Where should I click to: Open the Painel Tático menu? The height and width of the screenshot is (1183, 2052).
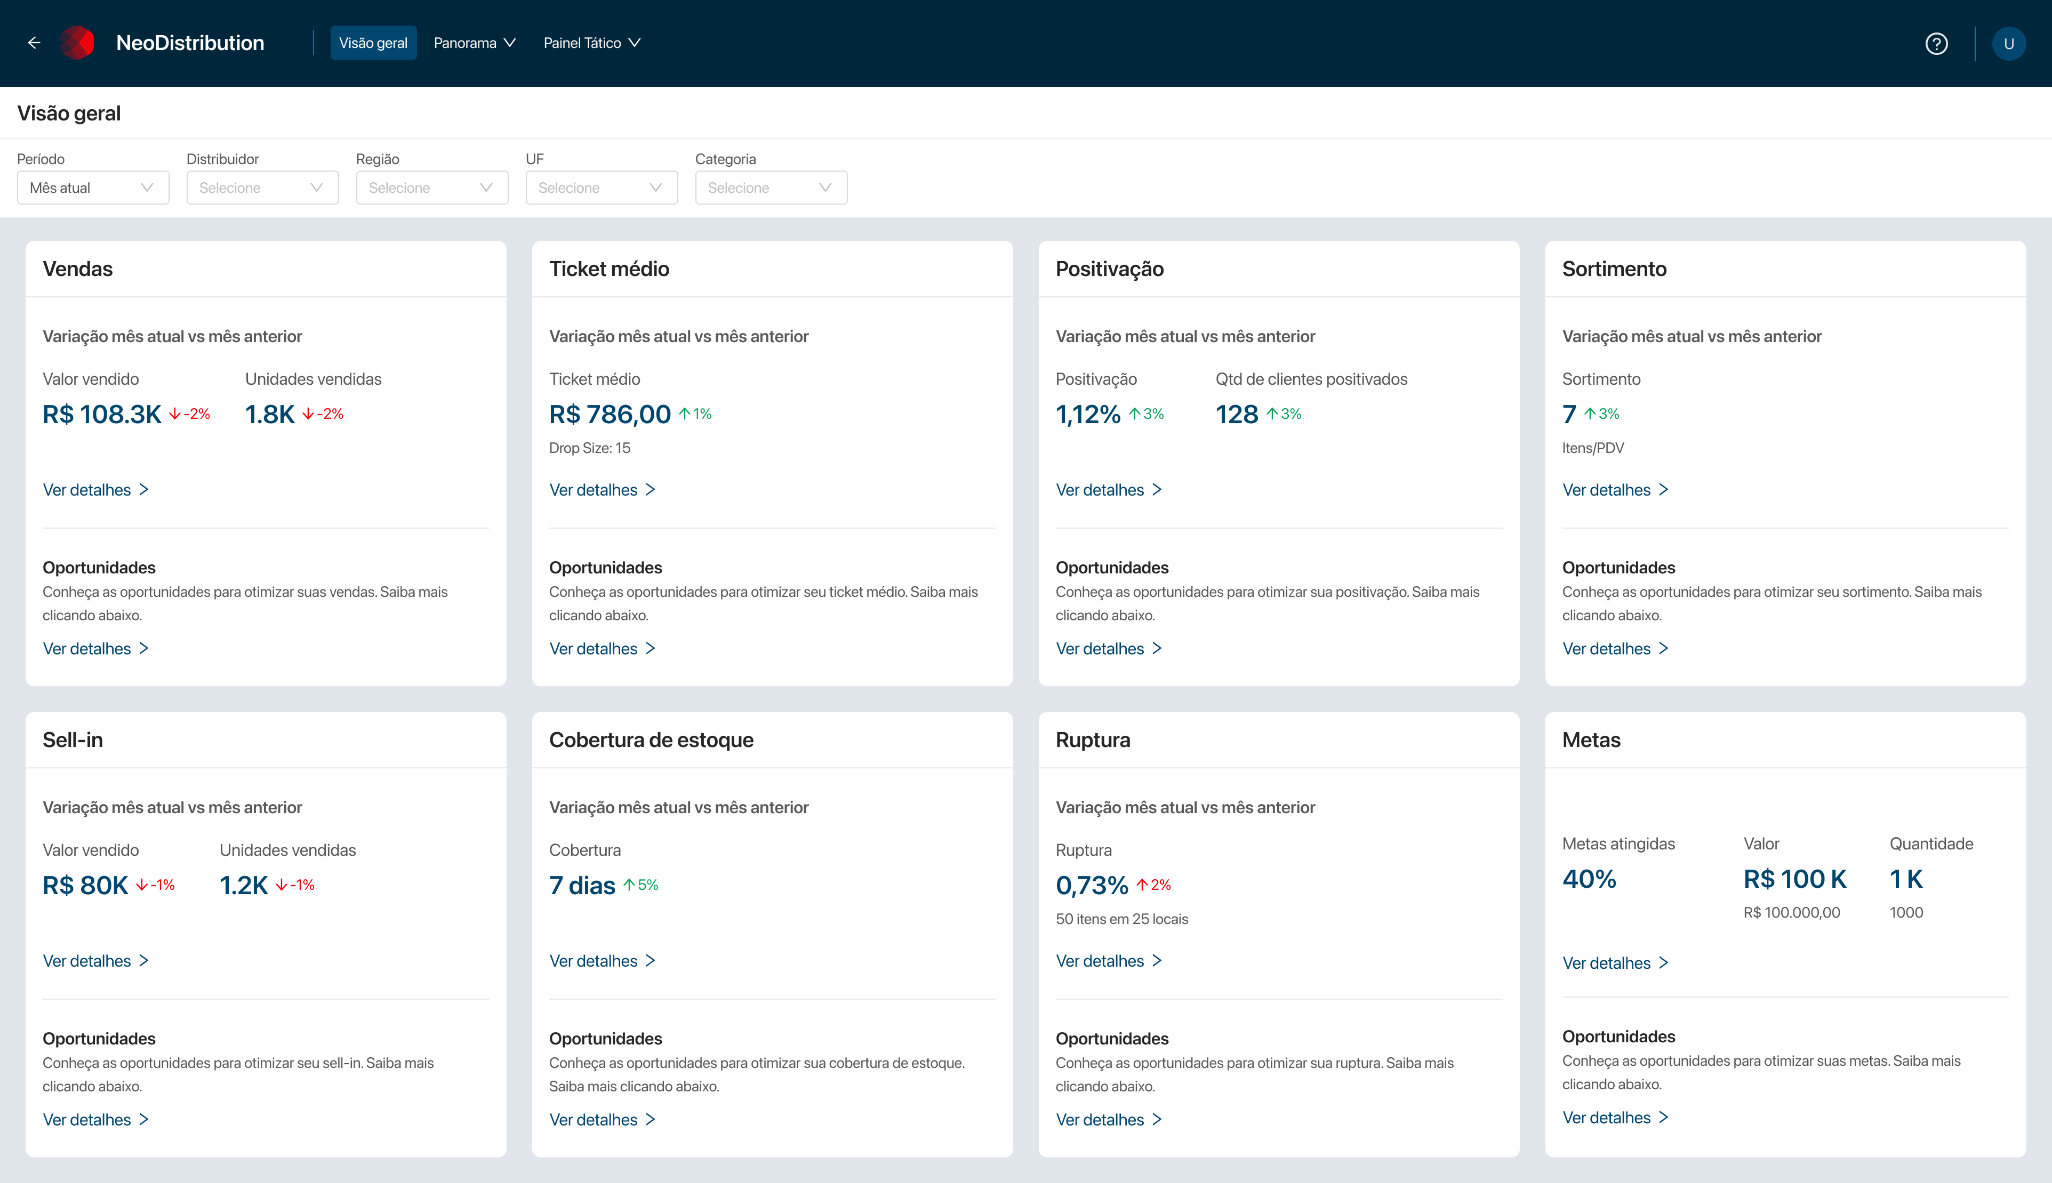coord(592,42)
